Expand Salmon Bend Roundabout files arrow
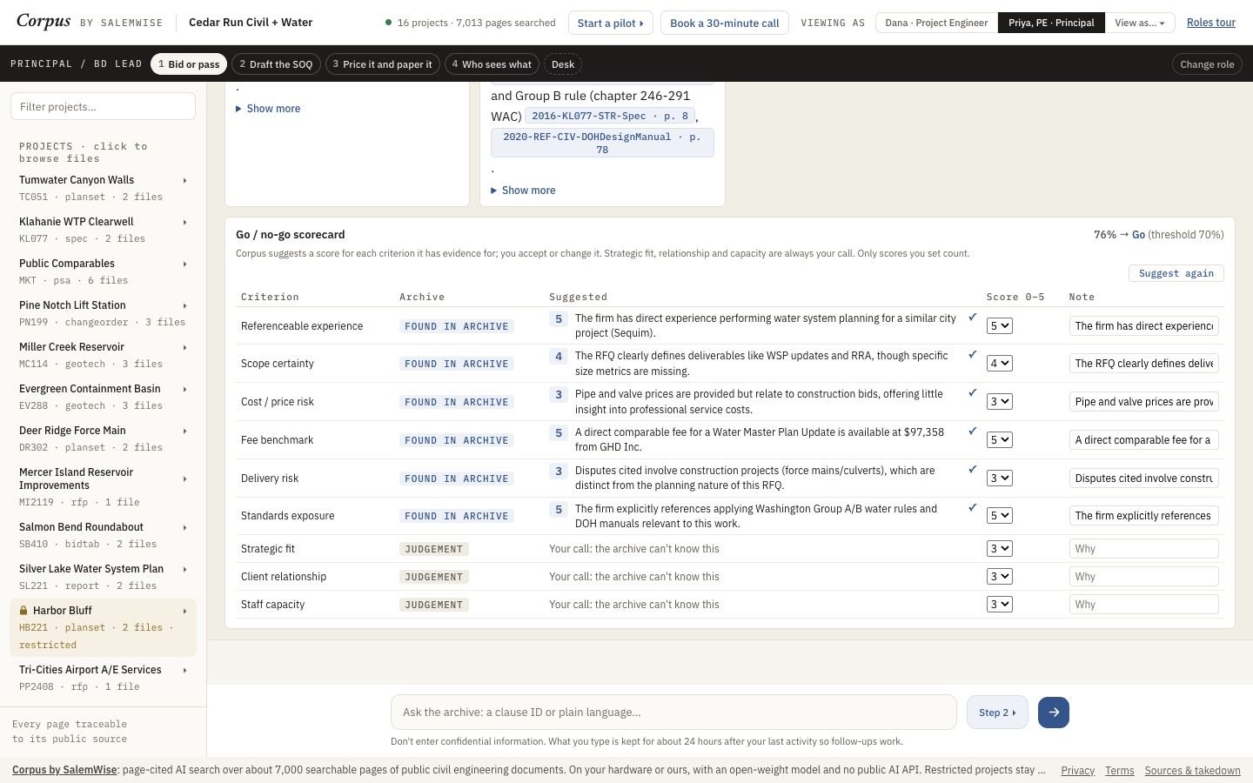Screen dimensions: 1253x783 pyautogui.click(x=184, y=527)
